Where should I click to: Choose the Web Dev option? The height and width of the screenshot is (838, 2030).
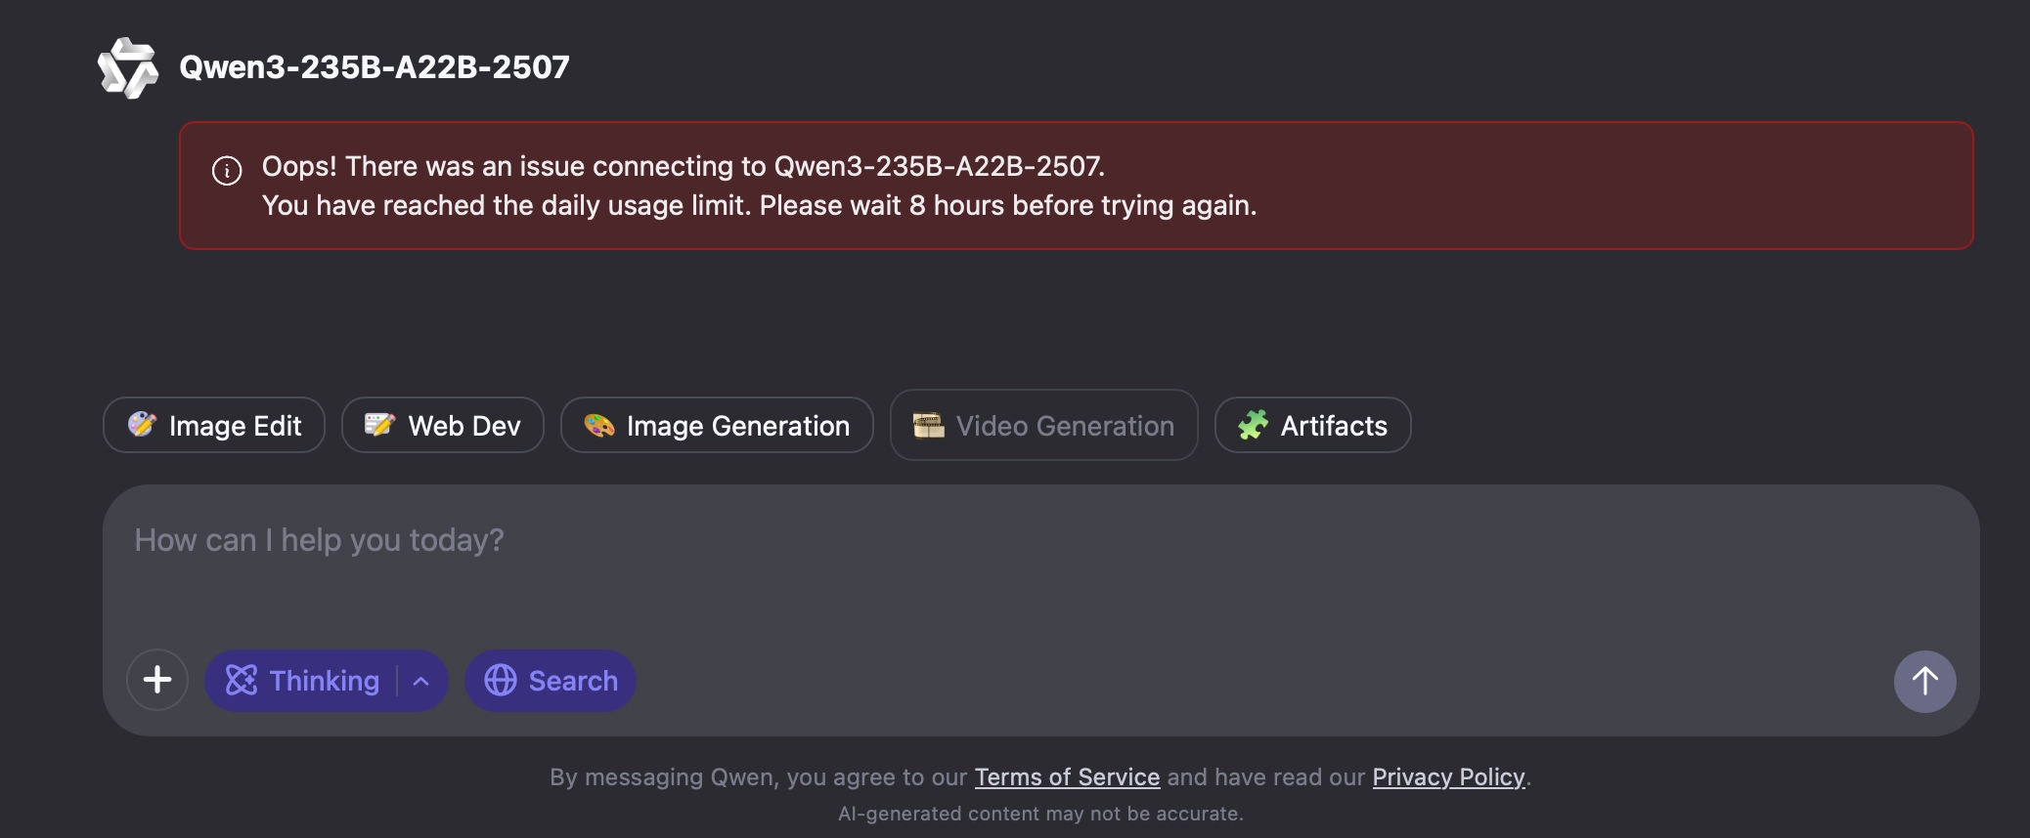point(443,425)
